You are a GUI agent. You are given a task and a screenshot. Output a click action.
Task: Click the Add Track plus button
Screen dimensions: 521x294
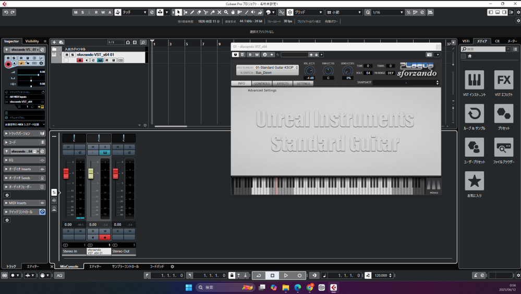[x=54, y=42]
